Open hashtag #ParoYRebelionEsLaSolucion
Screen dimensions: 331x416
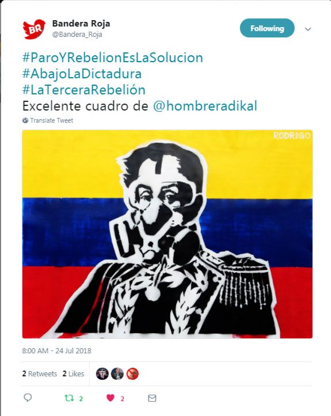click(113, 58)
